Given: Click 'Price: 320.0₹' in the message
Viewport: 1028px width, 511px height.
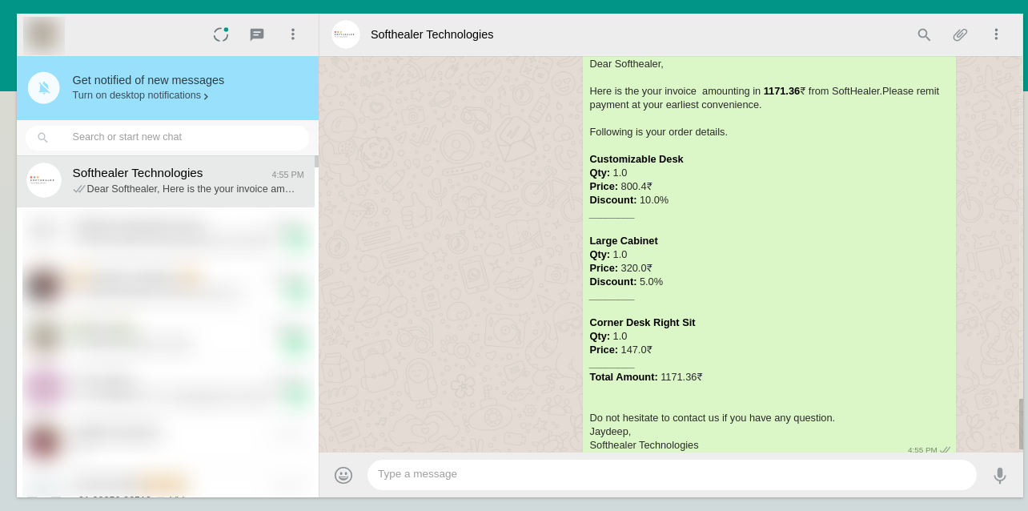Looking at the screenshot, I should (x=620, y=268).
